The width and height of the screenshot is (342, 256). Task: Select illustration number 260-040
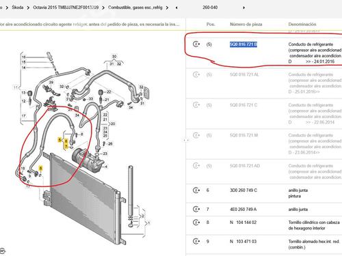(210, 8)
